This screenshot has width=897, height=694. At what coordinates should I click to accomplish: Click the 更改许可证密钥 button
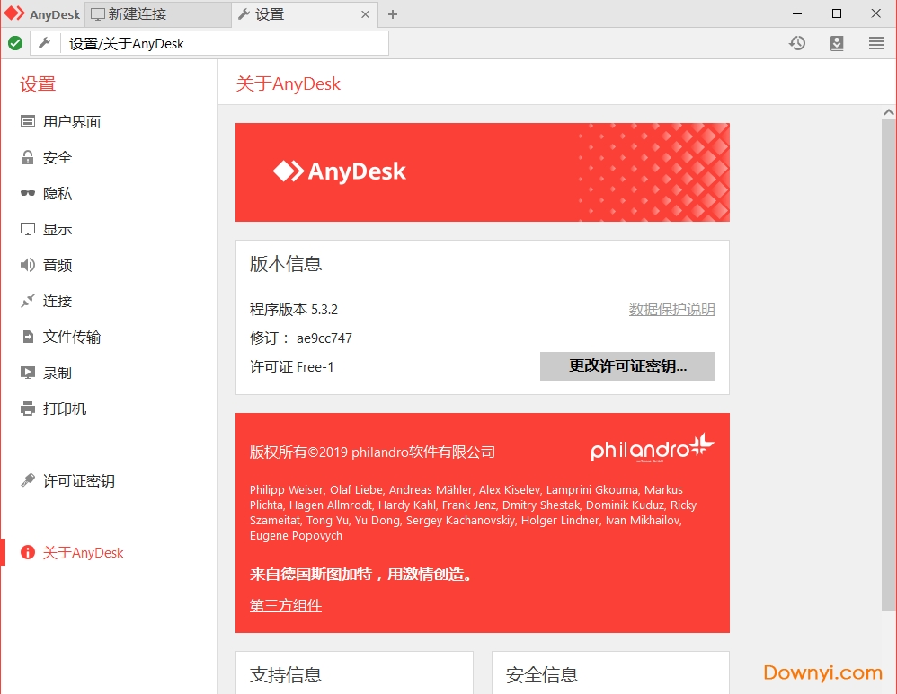tap(627, 366)
